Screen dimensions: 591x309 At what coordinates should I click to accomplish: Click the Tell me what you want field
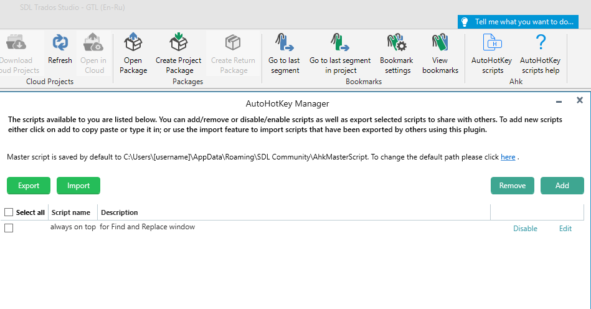point(518,22)
